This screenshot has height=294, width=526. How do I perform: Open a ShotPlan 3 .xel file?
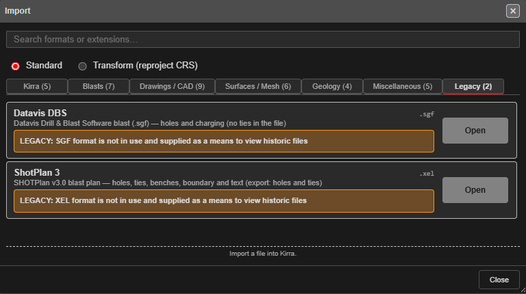pyautogui.click(x=475, y=190)
